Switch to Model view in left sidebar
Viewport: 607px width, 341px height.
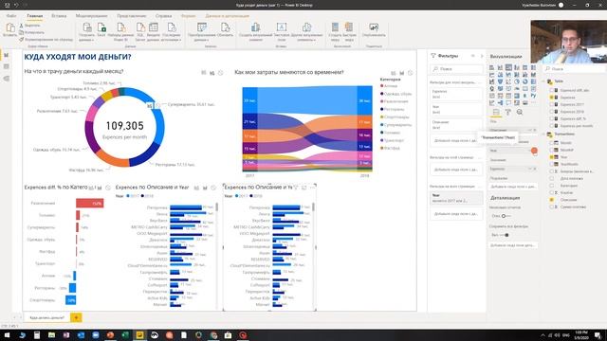point(7,78)
